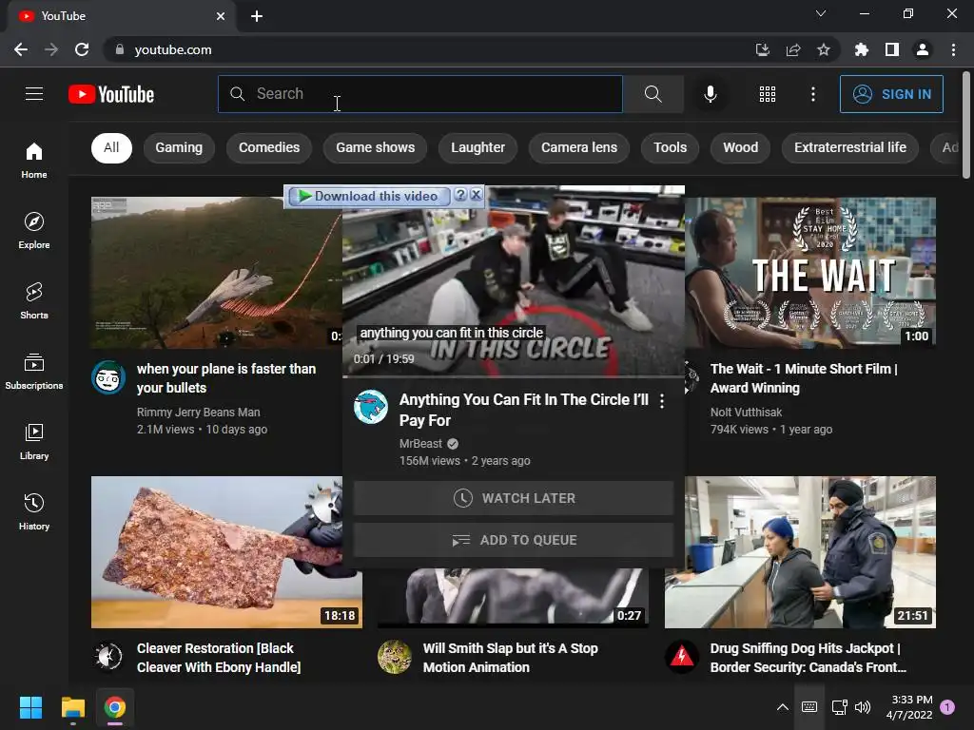Click the SIGN IN button
The image size is (974, 730).
pyautogui.click(x=891, y=94)
